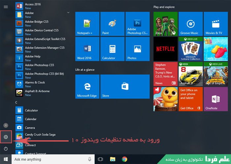231x164 pixels.
Task: Open the Microsoft Edge tile
Action: point(87,87)
